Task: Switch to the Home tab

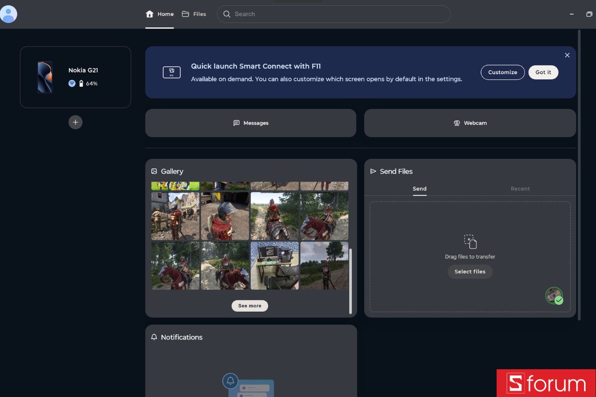Action: pyautogui.click(x=159, y=14)
